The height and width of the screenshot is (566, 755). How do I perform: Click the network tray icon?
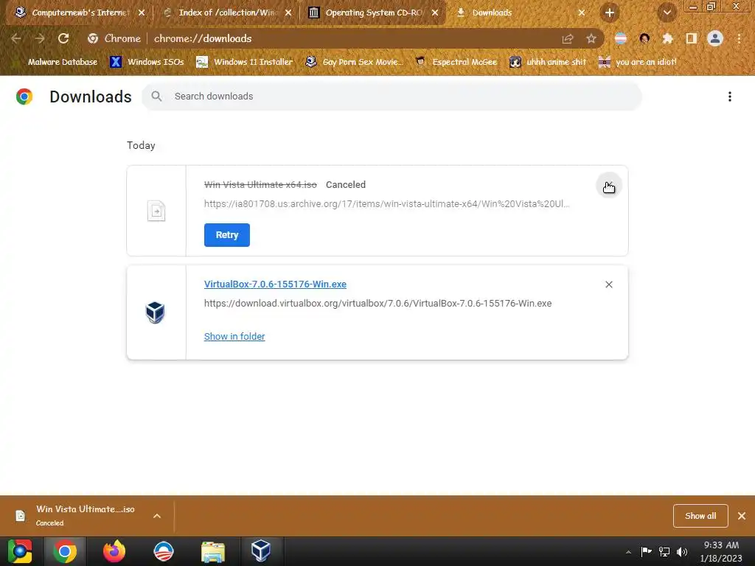coord(664,551)
